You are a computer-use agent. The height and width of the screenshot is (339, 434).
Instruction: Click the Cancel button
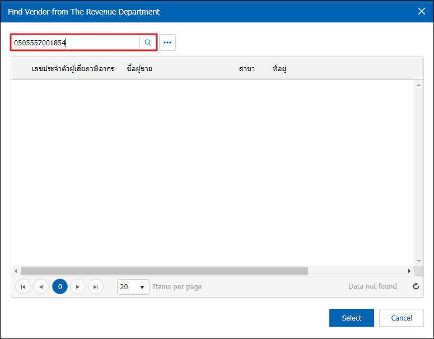point(402,318)
